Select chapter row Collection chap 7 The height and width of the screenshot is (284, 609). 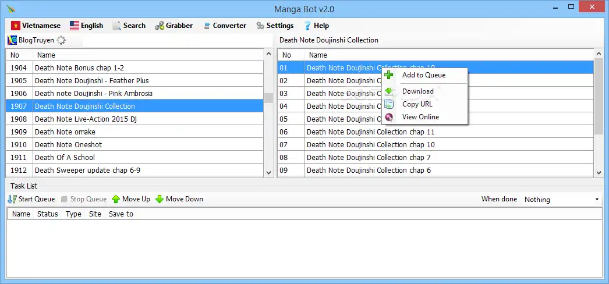[x=435, y=158]
